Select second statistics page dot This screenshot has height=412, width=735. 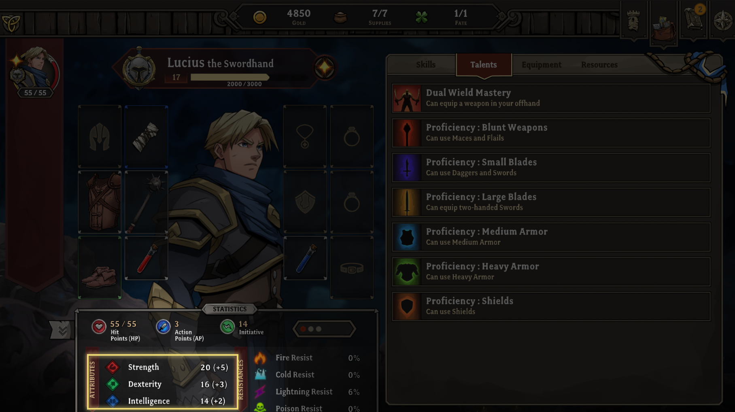pos(311,329)
